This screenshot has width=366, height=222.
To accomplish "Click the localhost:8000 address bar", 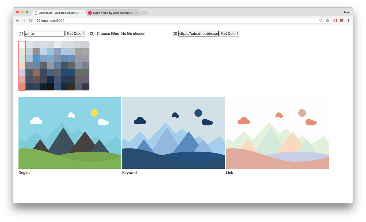I will coord(176,21).
